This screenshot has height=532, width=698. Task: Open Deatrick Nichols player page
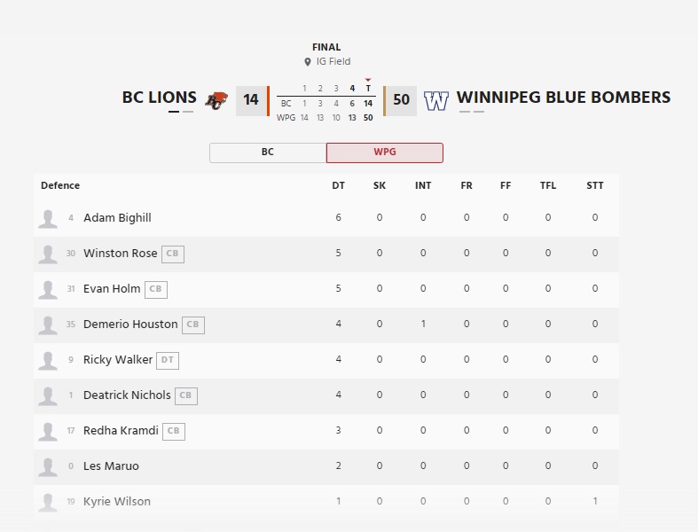click(127, 395)
